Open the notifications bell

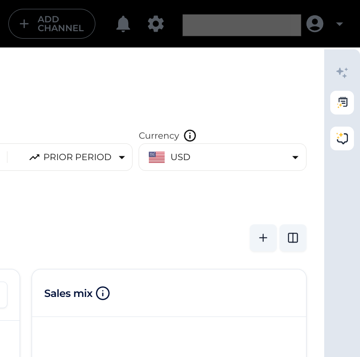[123, 24]
